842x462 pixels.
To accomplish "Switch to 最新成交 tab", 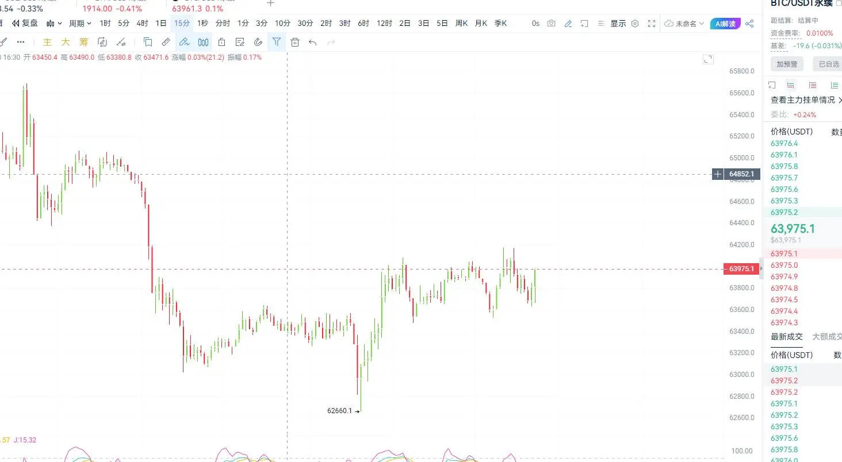I will click(787, 337).
